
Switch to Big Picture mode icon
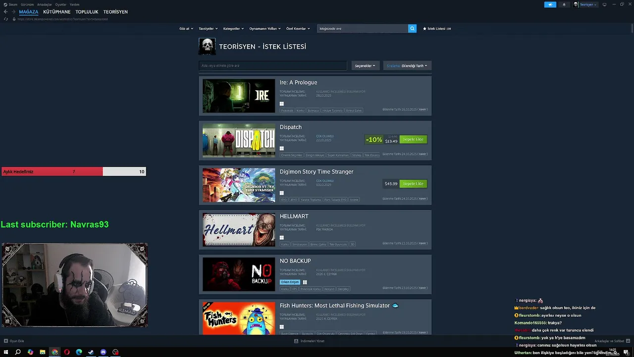click(x=604, y=4)
